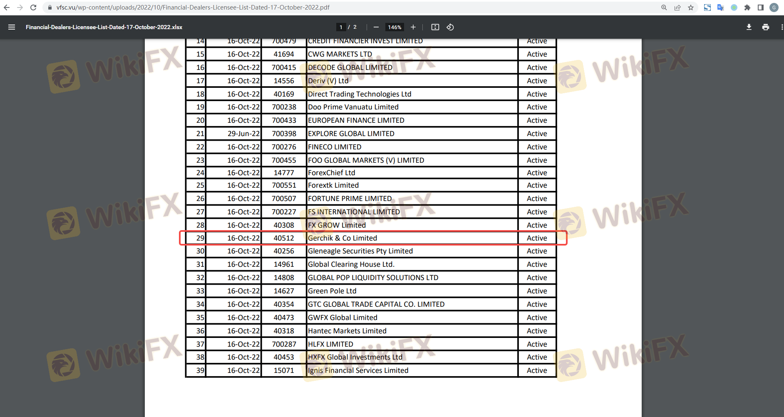
Task: Toggle the PDF sidebar hamburger menu
Action: tap(12, 27)
